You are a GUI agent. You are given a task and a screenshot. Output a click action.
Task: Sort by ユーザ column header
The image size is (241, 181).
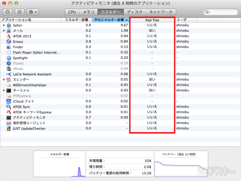point(186,20)
